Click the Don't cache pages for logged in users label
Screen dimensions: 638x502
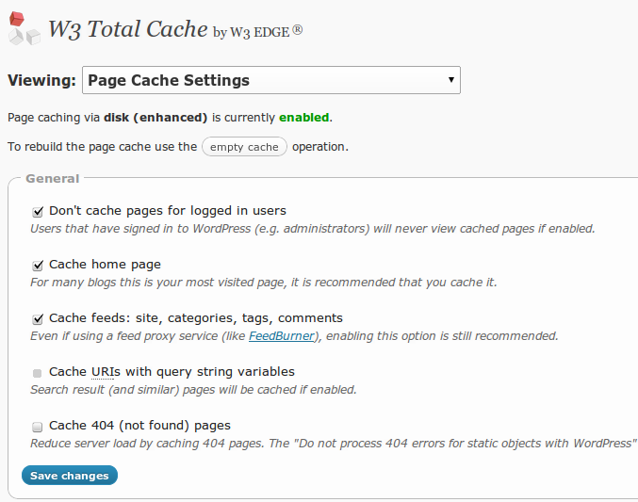coord(168,211)
